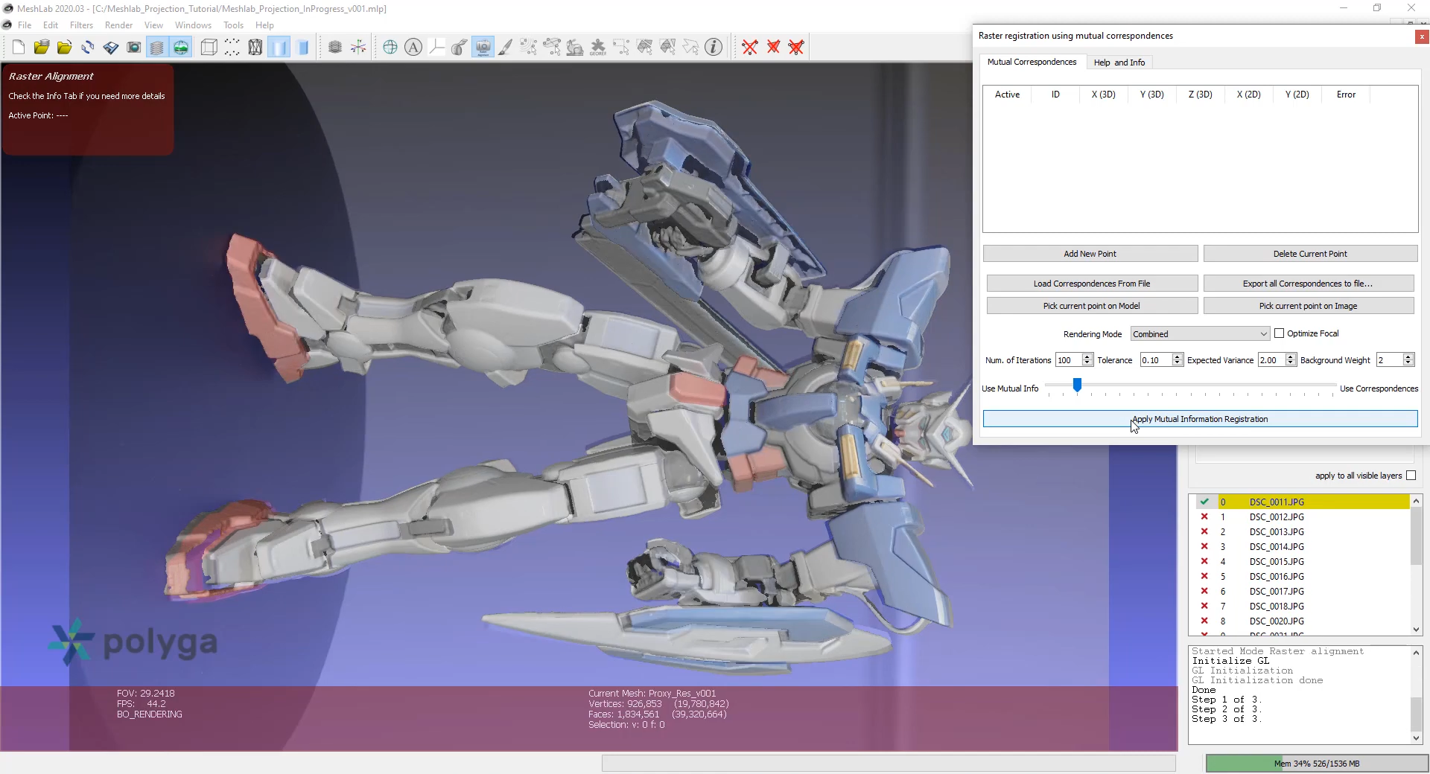Open the Rendering Mode dropdown
Viewport: 1430px width, 774px height.
pyautogui.click(x=1199, y=334)
